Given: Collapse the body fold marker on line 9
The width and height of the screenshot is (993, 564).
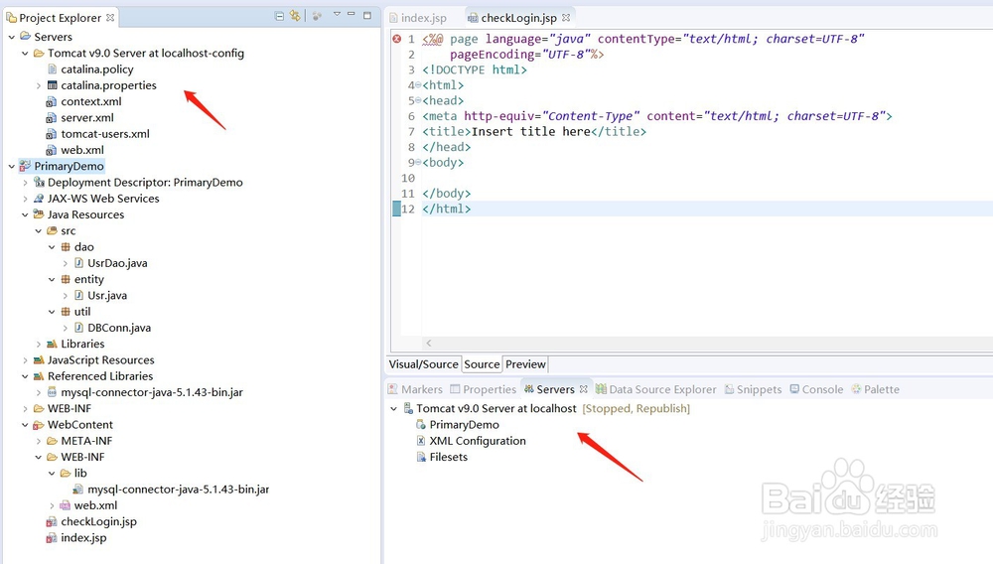Looking at the screenshot, I should (x=418, y=162).
